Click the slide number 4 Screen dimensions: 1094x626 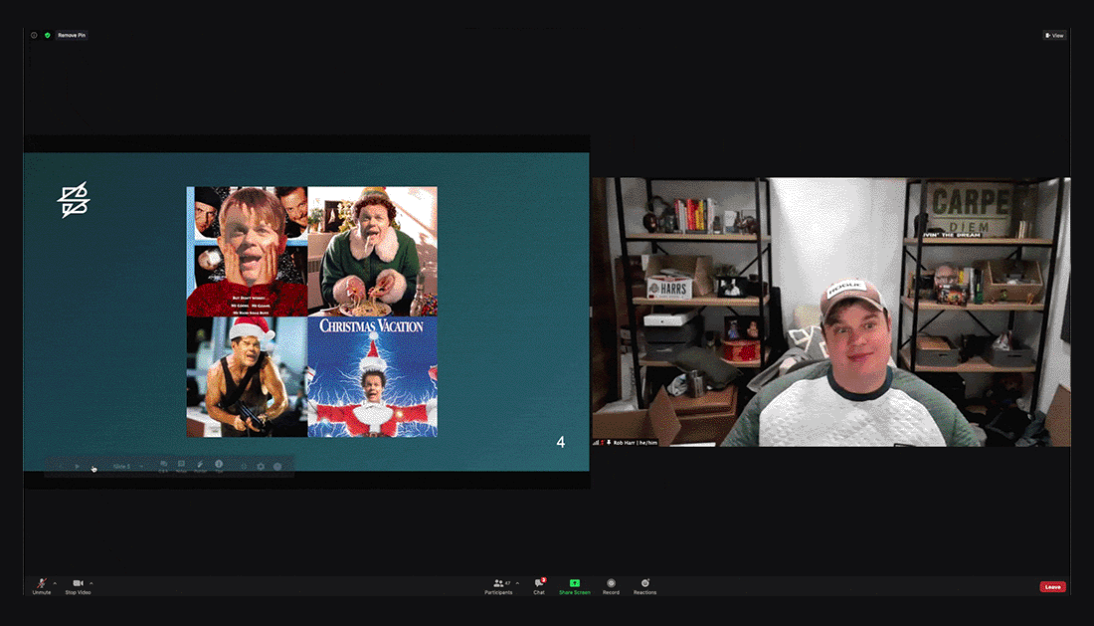tap(560, 442)
